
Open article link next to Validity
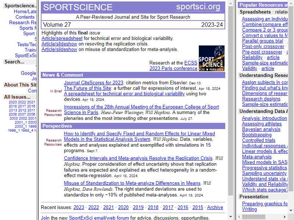tap(268, 69)
